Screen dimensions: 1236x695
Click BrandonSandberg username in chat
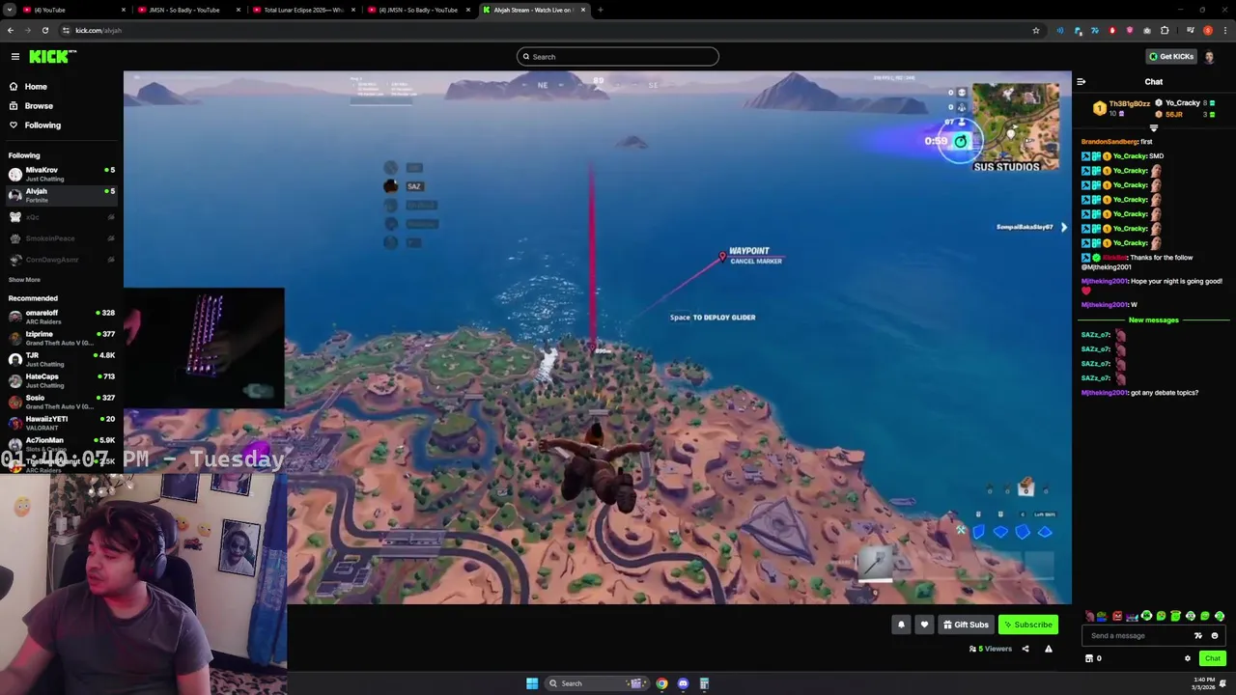pyautogui.click(x=1110, y=142)
